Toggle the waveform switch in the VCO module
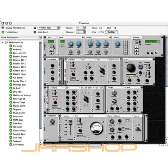 tap(150, 66)
